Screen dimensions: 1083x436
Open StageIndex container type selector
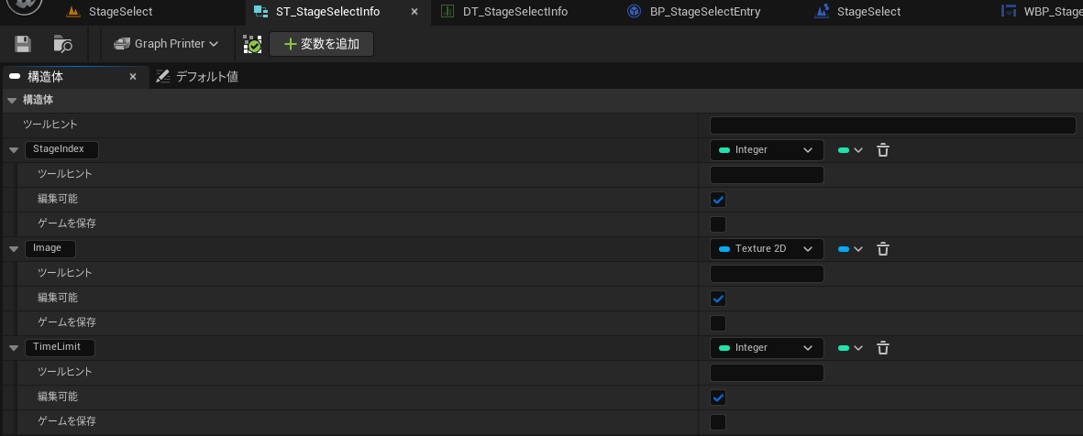[850, 150]
